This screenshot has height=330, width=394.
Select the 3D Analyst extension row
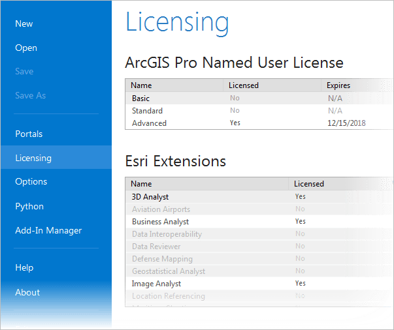point(259,196)
